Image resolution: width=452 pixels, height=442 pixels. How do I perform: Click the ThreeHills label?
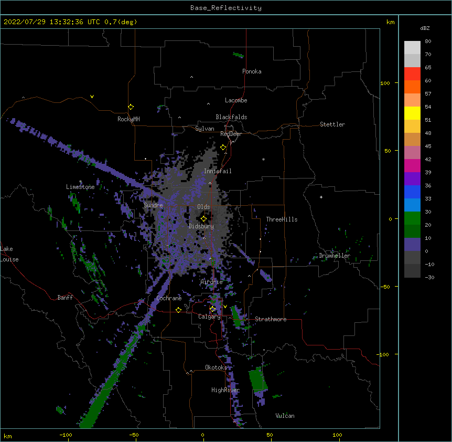coord(282,219)
